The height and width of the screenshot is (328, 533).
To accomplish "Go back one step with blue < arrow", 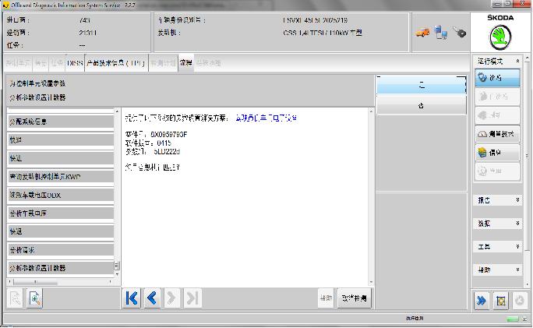I will tap(152, 298).
